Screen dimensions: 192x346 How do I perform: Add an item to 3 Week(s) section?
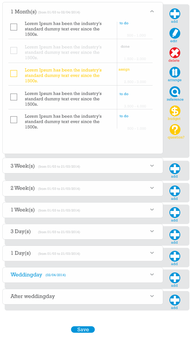[x=175, y=169]
